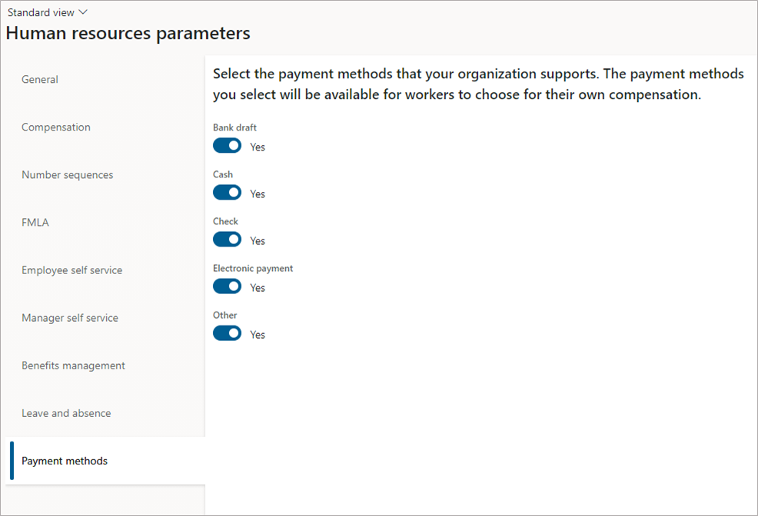
Task: Disable Electronic payment support
Action: [x=227, y=286]
